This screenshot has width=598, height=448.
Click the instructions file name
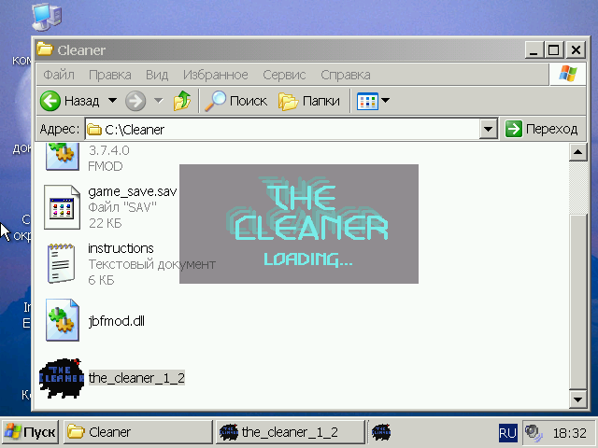tap(121, 248)
